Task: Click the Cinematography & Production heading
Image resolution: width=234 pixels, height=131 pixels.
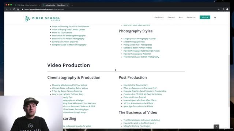Action: tap(74, 78)
